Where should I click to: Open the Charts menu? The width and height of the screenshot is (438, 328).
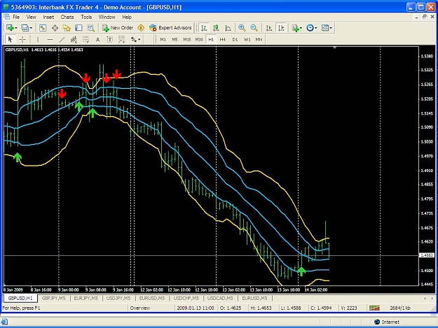click(x=67, y=17)
